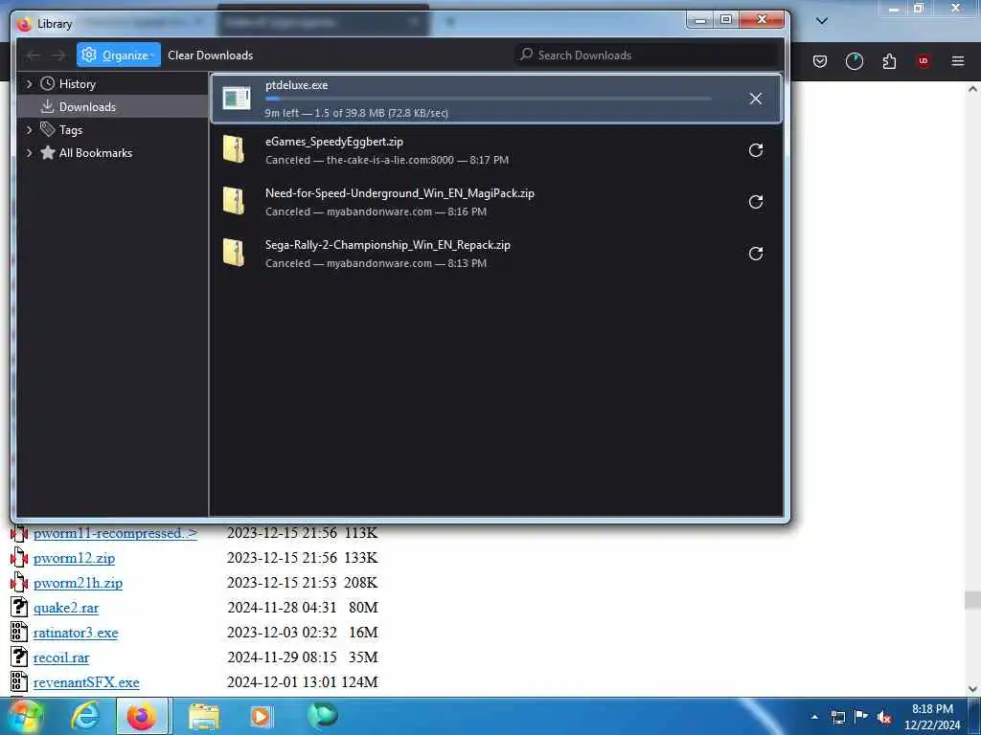Image resolution: width=981 pixels, height=735 pixels.
Task: Switch to Firefox on the taskbar
Action: (142, 716)
